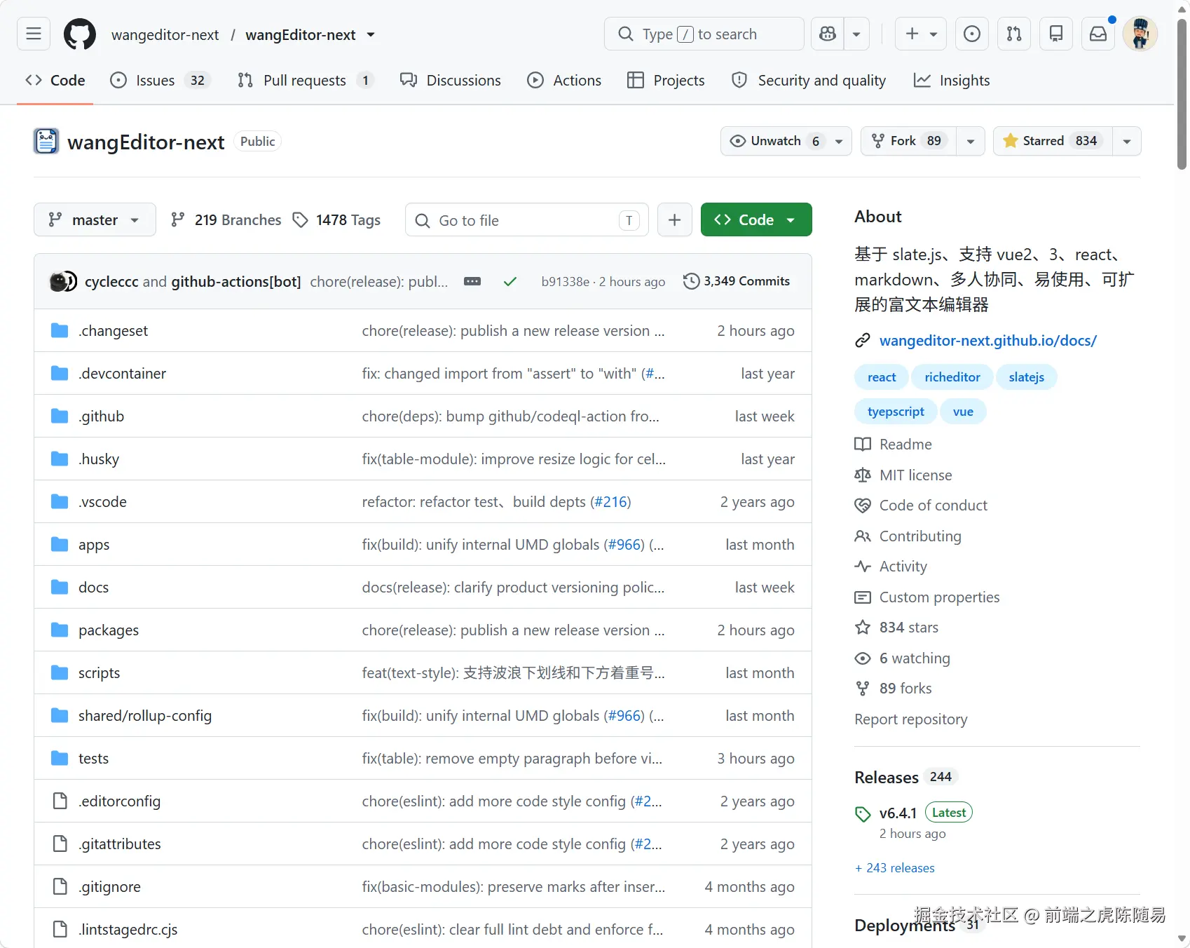
Task: View the MIT license
Action: tap(916, 475)
